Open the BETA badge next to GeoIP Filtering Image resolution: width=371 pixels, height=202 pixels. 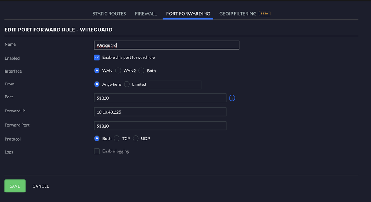point(264,13)
